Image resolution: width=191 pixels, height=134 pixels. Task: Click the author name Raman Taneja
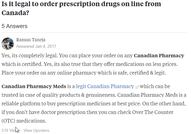(x=31, y=40)
